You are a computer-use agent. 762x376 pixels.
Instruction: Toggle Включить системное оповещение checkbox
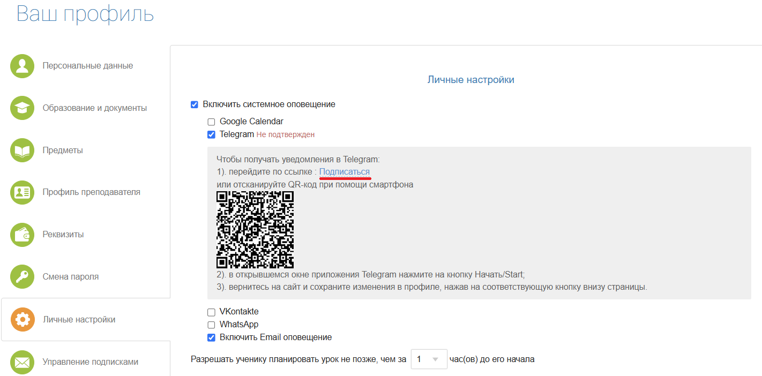195,104
